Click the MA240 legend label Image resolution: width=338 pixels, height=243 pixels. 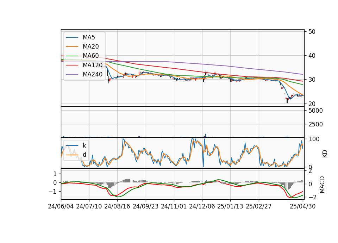(93, 74)
